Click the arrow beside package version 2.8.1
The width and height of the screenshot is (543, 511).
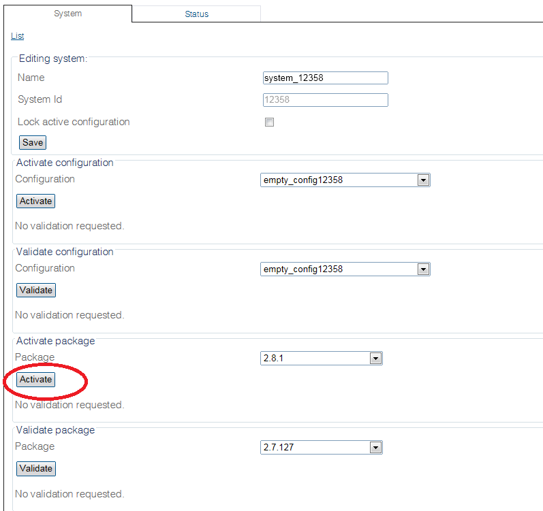(x=375, y=359)
